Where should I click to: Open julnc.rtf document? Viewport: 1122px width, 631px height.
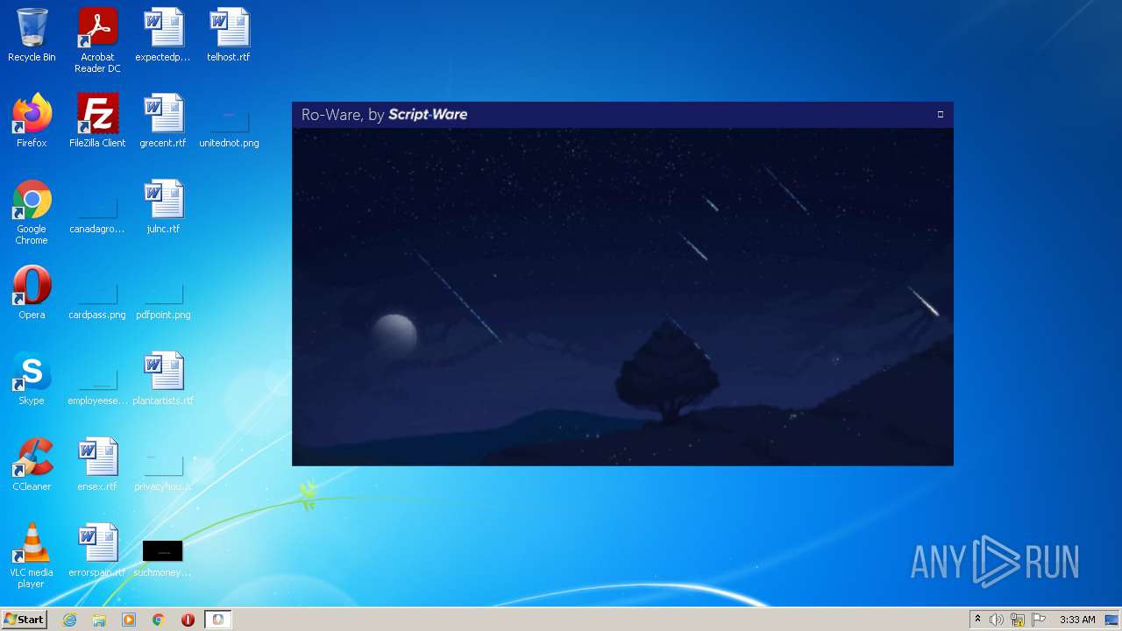tap(163, 207)
